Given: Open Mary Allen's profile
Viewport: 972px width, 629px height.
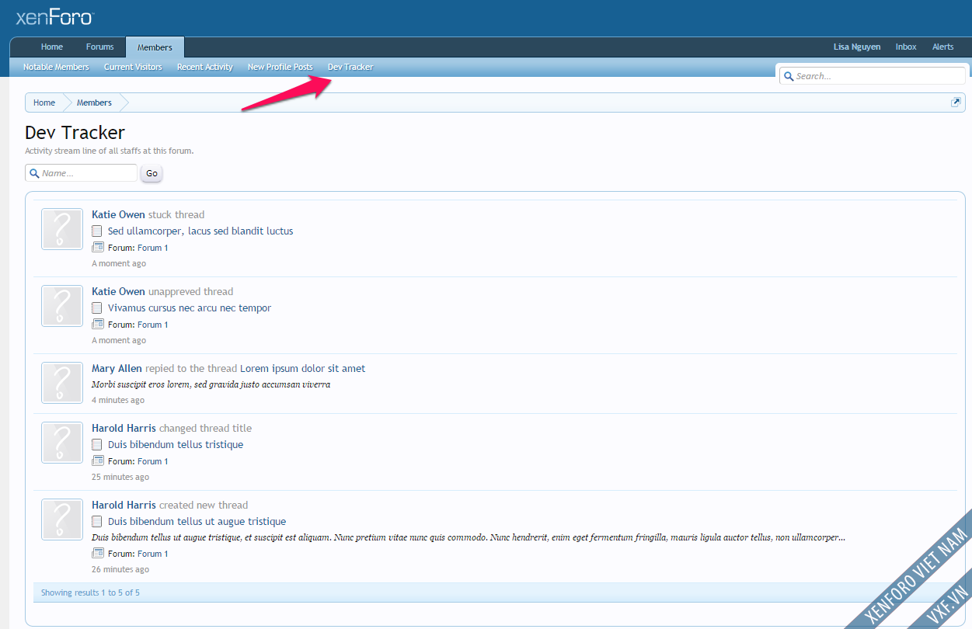Looking at the screenshot, I should pos(117,368).
